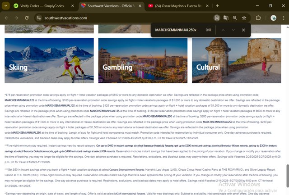Close the Southwest Vacations tab
This screenshot has height=195, width=289.
point(140,6)
